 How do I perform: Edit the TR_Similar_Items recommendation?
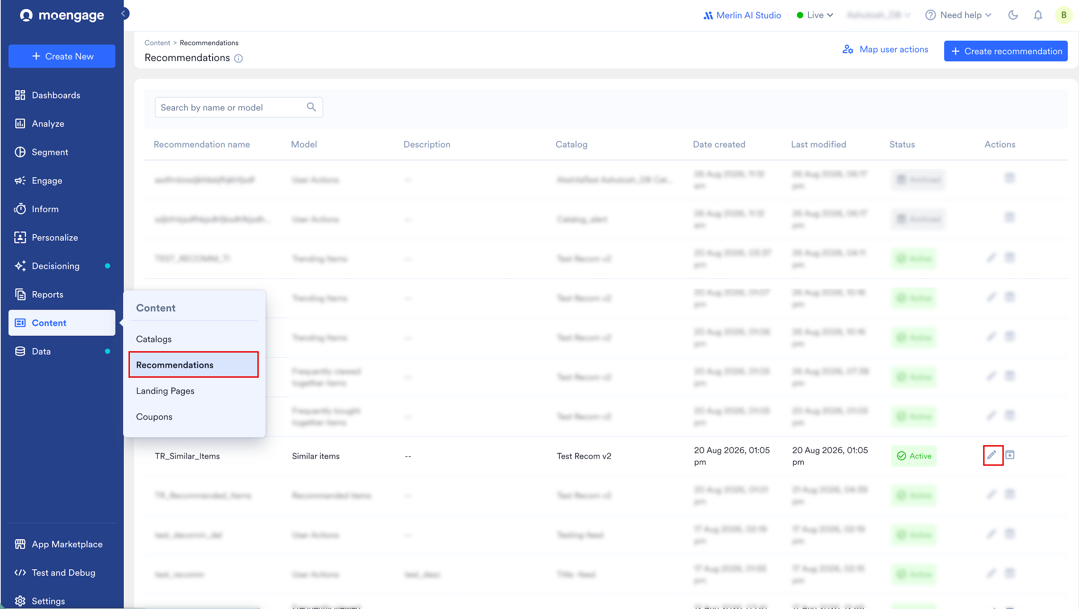(992, 455)
